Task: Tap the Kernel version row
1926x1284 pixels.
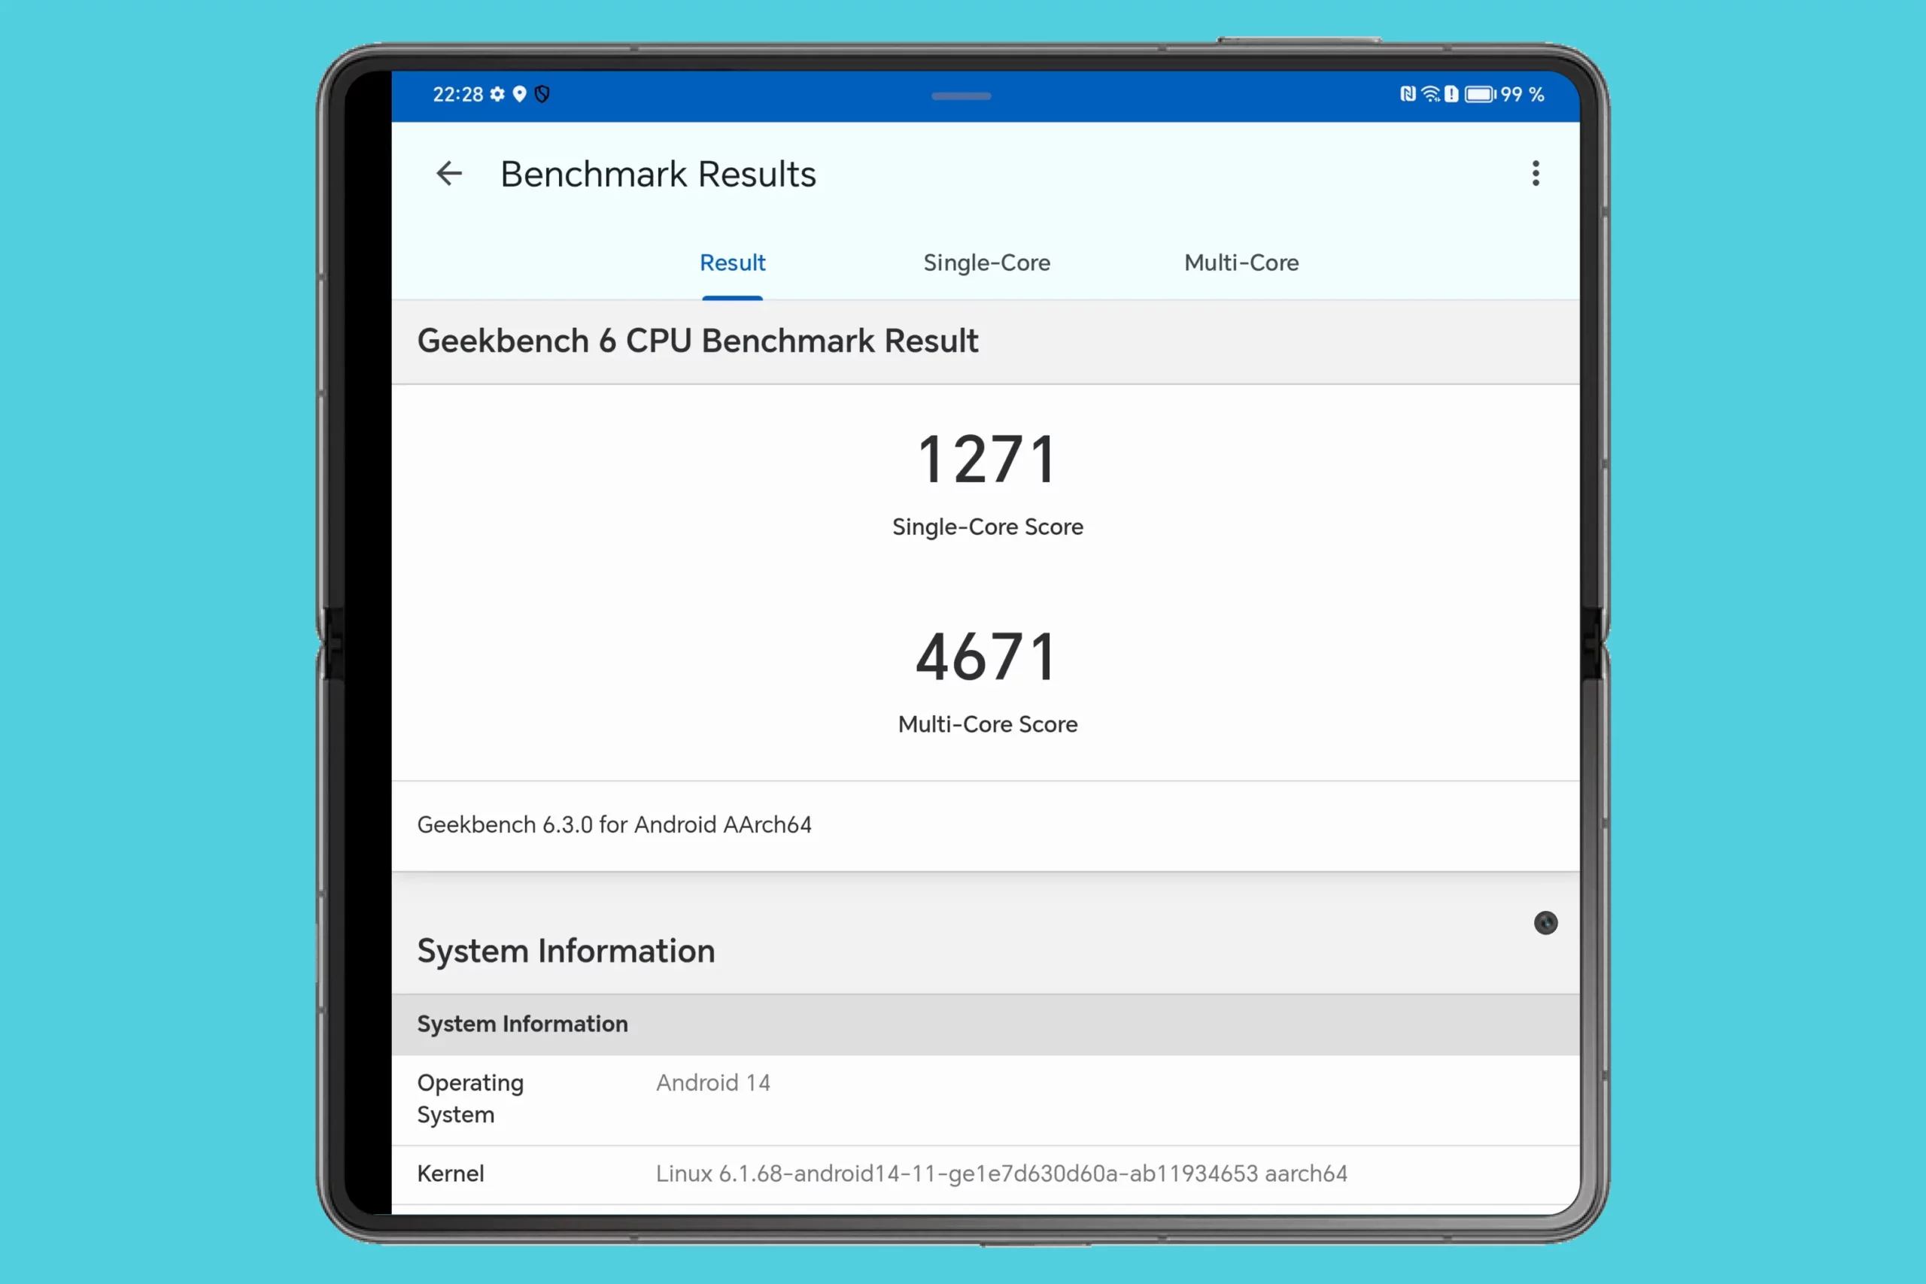Action: tap(1001, 1173)
